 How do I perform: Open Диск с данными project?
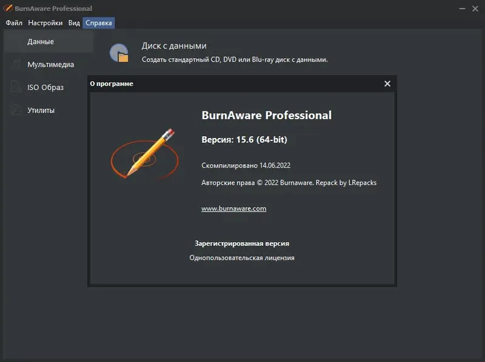(174, 46)
